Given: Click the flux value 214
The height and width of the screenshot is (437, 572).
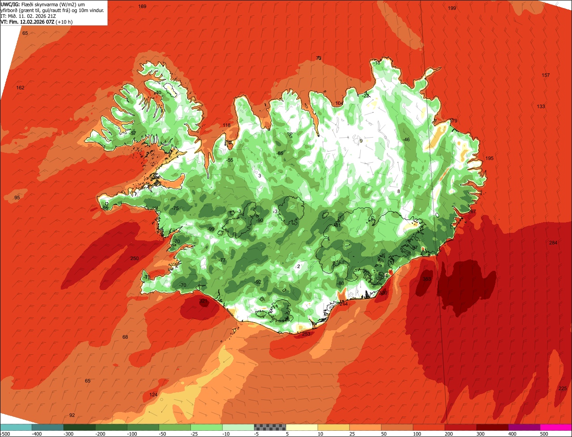Looking at the screenshot, I should tap(343, 303).
